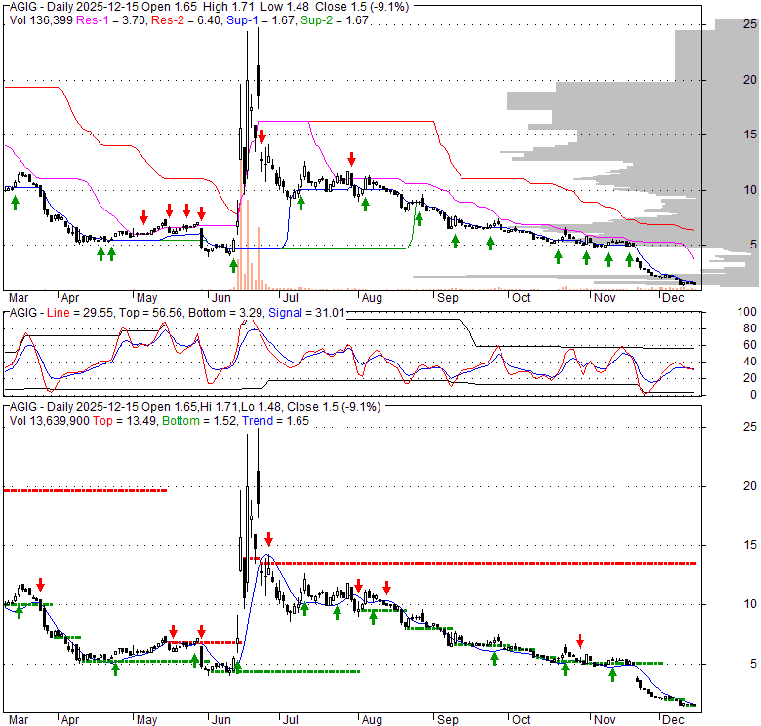Click the 'Aug' month label under top chart
The image size is (761, 726).
pos(372,297)
